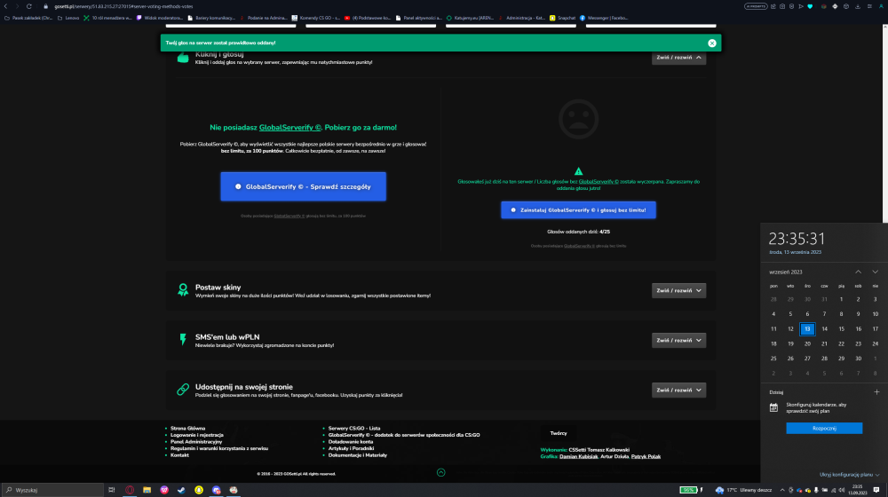Click the award ribbon icon beside 'Postaw skiny'
The height and width of the screenshot is (497, 888).
(x=183, y=290)
